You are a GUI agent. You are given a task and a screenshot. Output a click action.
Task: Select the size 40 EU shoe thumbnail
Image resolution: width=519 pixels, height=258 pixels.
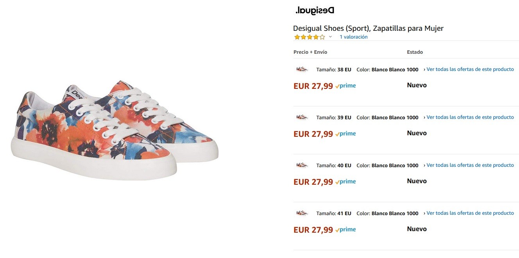tap(302, 165)
